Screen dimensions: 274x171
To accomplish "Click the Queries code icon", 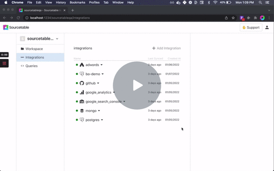I will (x=22, y=66).
